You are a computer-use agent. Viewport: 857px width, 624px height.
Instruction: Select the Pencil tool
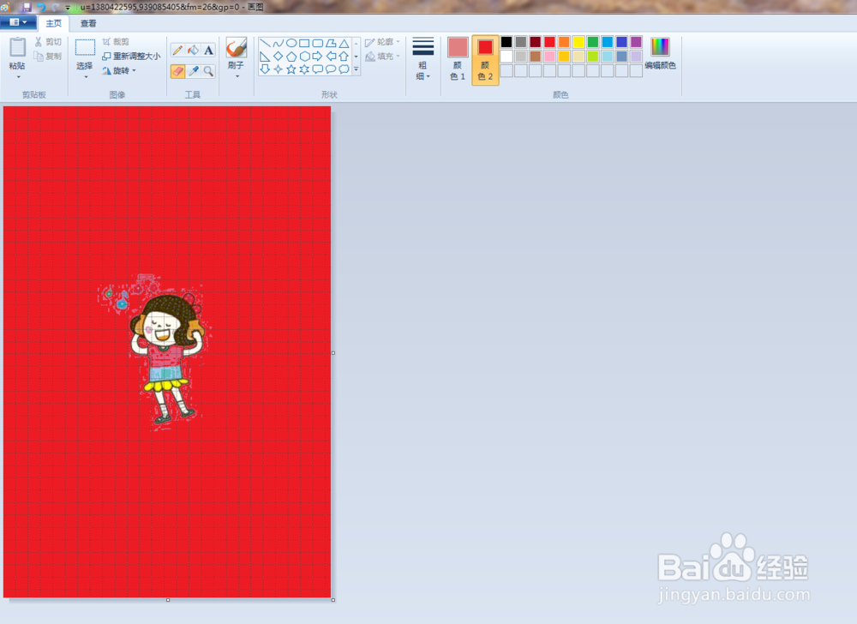(x=177, y=51)
